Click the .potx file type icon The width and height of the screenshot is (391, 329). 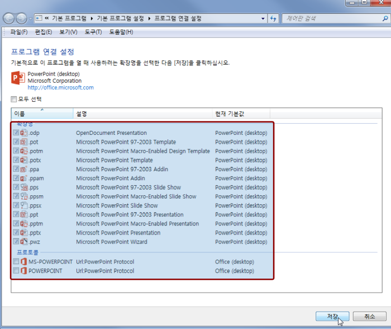23,160
